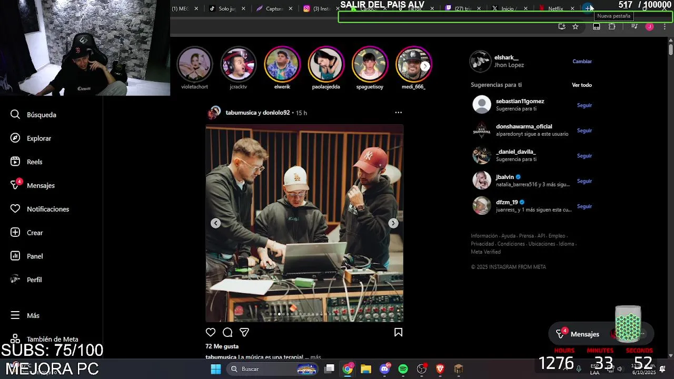The width and height of the screenshot is (674, 379).
Task: Open Privacidad footer link
Action: pos(482,244)
